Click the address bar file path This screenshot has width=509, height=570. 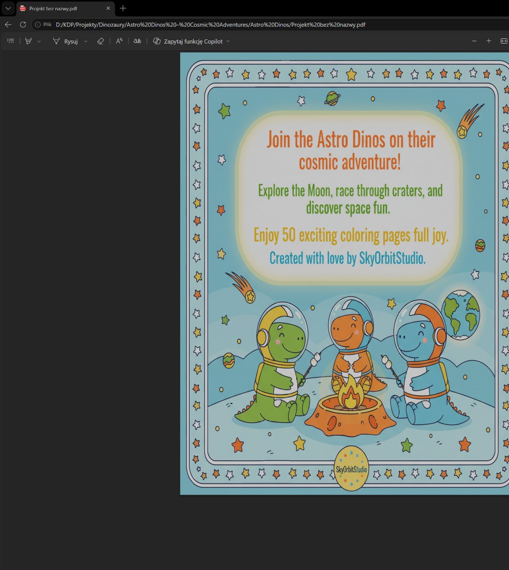(210, 25)
